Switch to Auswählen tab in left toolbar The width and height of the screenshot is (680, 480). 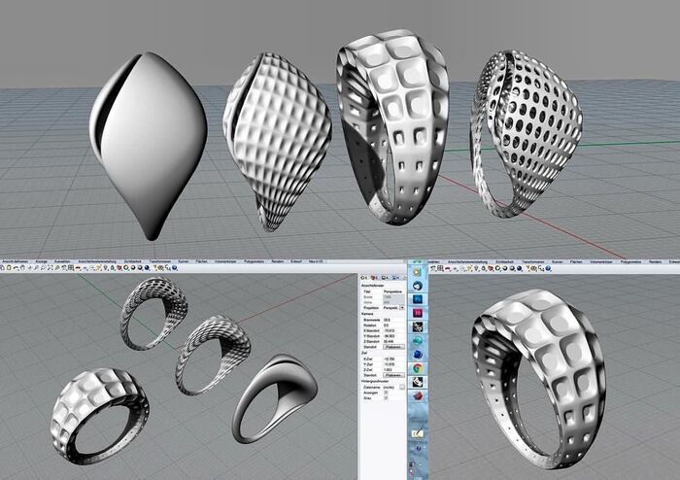coord(62,261)
